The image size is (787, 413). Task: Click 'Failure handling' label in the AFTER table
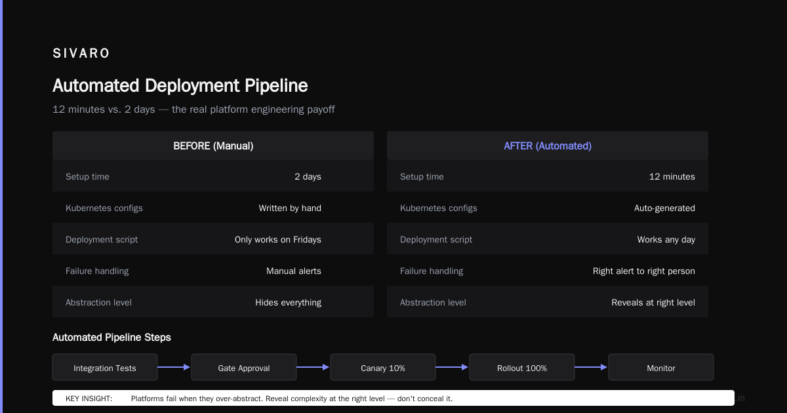click(x=432, y=271)
